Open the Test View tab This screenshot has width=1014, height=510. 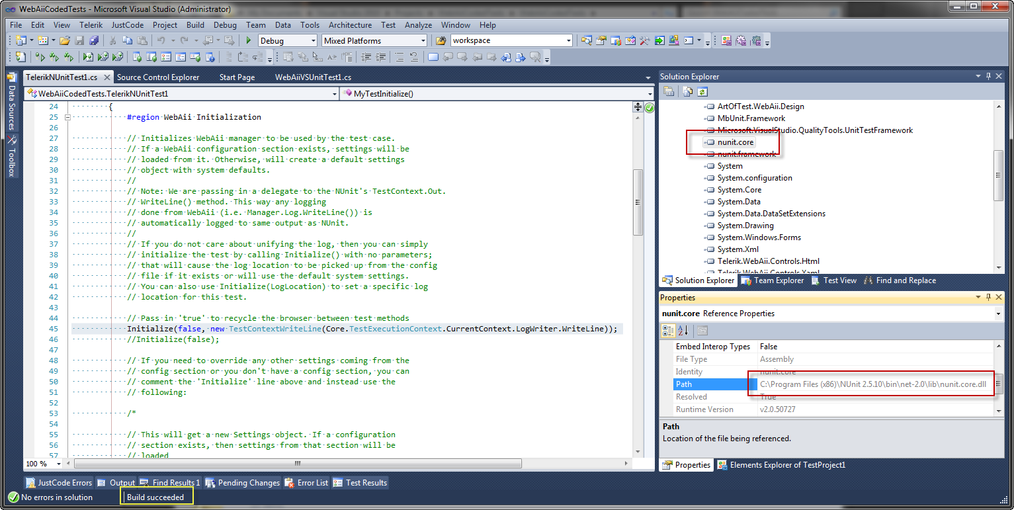click(833, 280)
